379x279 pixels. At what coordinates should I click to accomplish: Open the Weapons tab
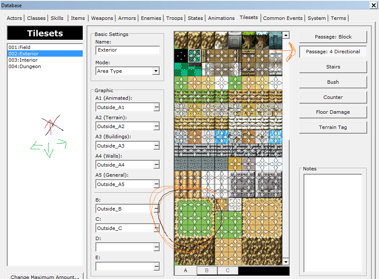pyautogui.click(x=102, y=18)
